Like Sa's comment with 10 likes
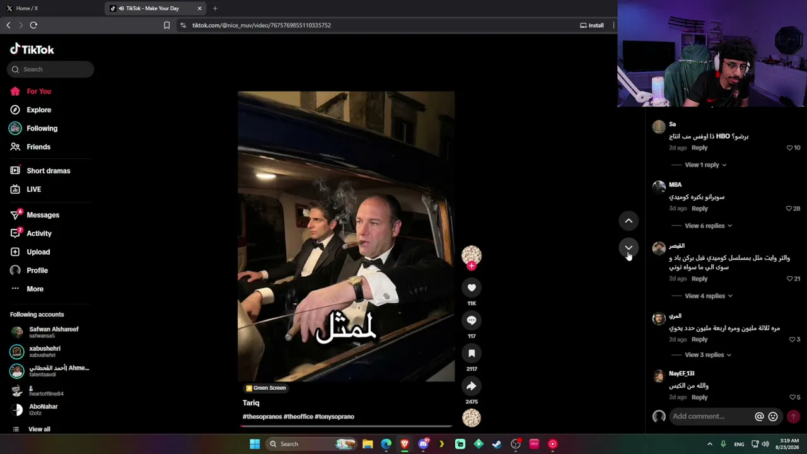The height and width of the screenshot is (454, 807). 789,148
